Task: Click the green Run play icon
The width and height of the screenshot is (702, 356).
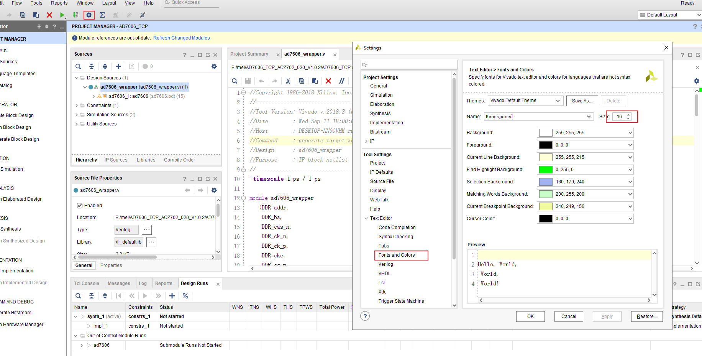Action: 62,15
